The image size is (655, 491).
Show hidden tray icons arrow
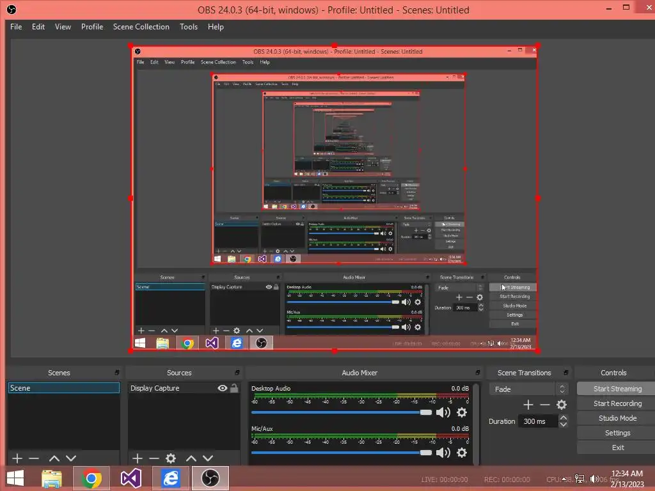click(564, 479)
